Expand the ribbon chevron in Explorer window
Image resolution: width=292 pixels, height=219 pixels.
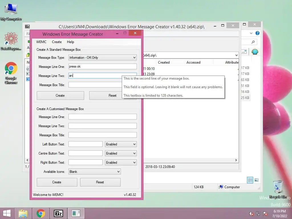(251, 33)
